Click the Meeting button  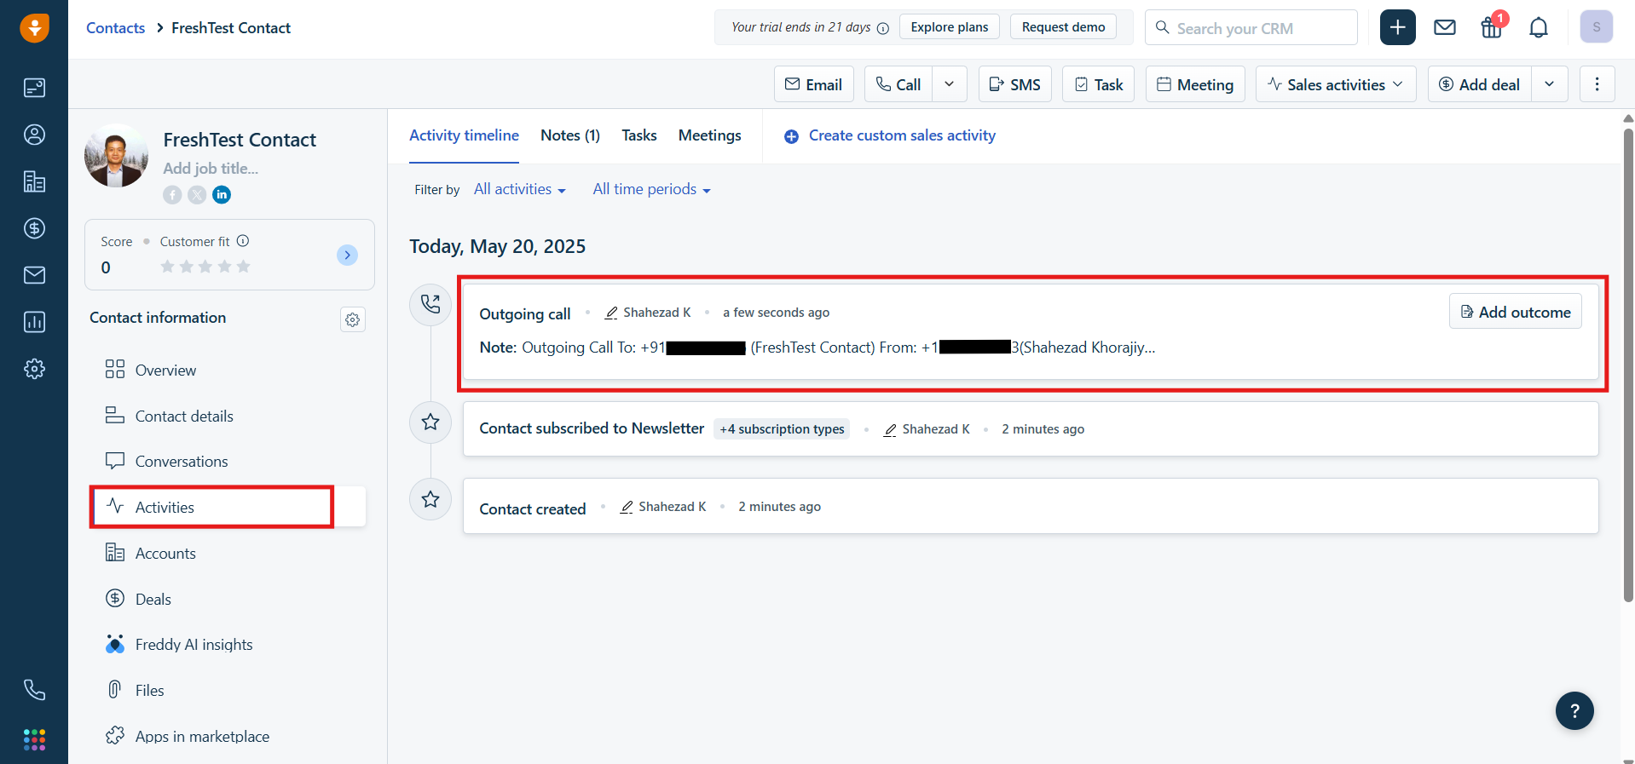click(x=1195, y=84)
